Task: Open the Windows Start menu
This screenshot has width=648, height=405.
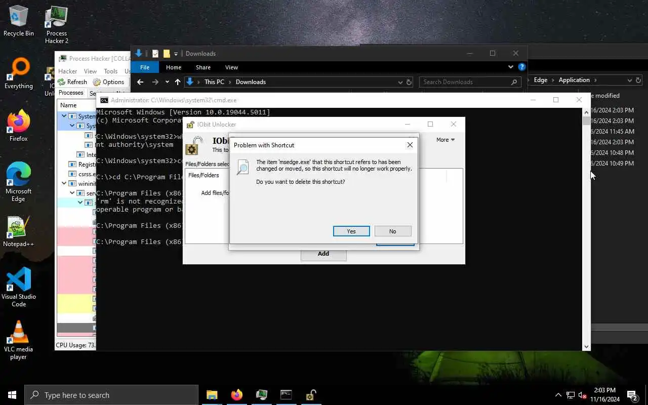Action: 12,395
